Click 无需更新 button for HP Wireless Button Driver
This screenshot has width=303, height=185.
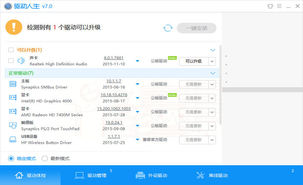(x=194, y=140)
